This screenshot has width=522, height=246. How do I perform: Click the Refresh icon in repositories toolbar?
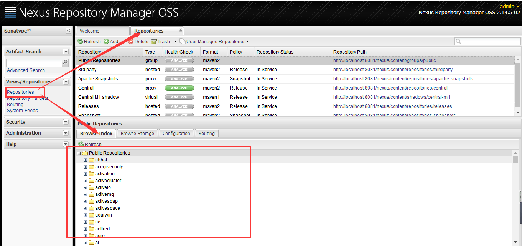(x=80, y=42)
